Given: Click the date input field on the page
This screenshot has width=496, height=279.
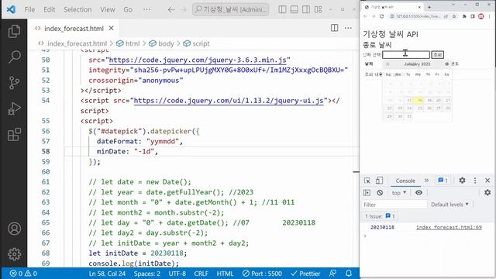Looking at the screenshot, I should coord(406,54).
